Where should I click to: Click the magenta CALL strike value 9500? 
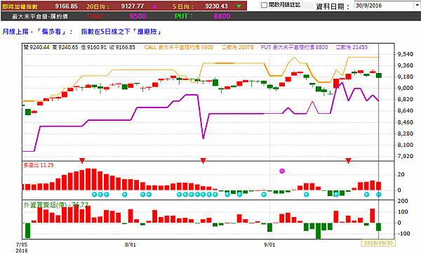[138, 16]
